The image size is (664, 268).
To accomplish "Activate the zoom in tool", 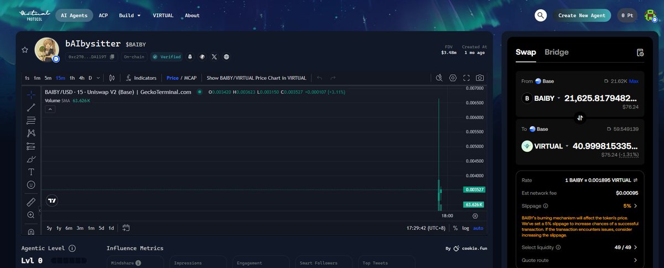I will coord(31,214).
